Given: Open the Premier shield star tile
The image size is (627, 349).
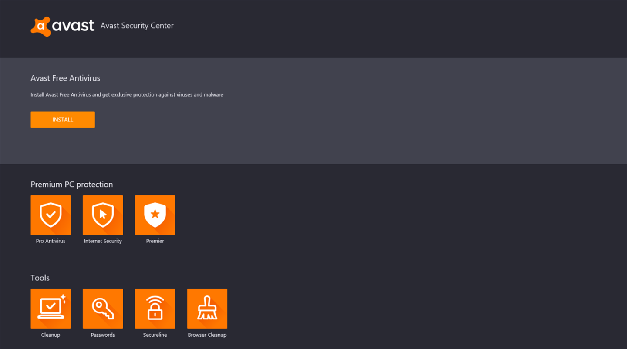Looking at the screenshot, I should 155,215.
